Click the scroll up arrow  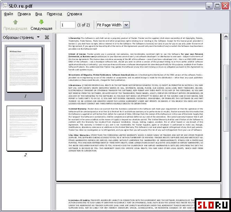tap(226, 36)
